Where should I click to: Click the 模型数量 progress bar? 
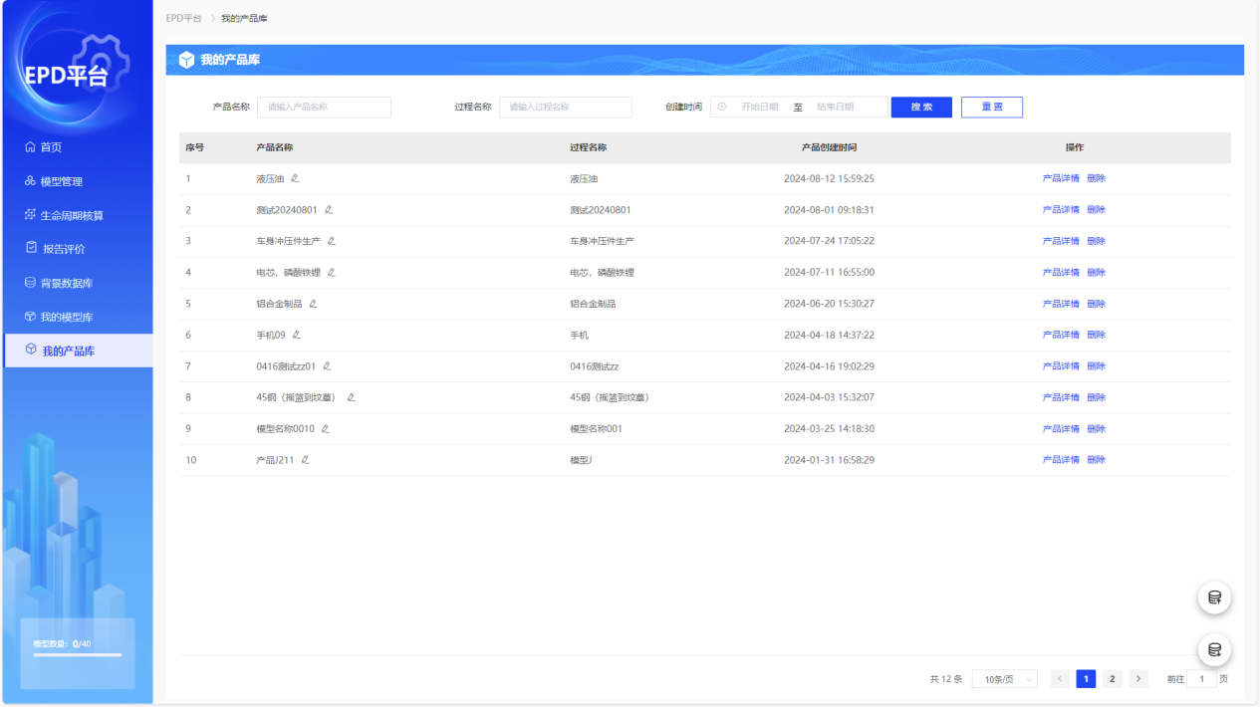click(78, 654)
